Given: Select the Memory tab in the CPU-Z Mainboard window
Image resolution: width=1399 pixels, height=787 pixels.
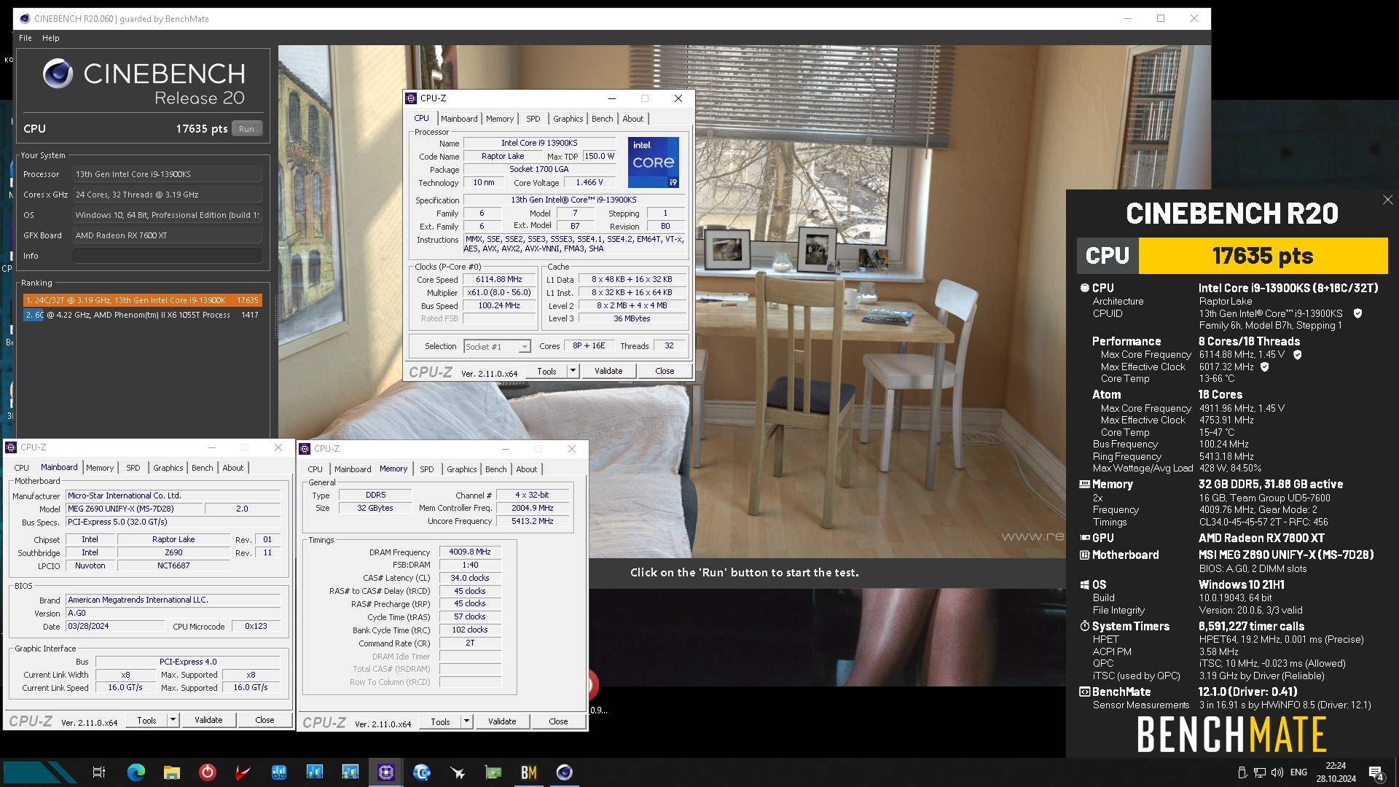Looking at the screenshot, I should point(100,468).
